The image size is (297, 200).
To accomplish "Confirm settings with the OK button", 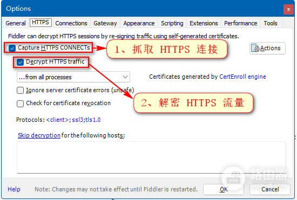I will (224, 189).
